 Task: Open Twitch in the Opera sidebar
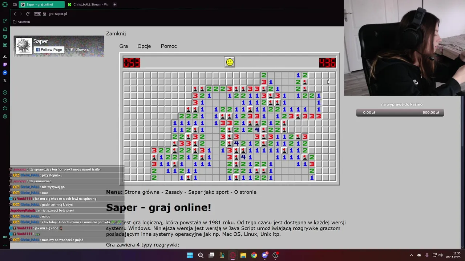click(5, 65)
